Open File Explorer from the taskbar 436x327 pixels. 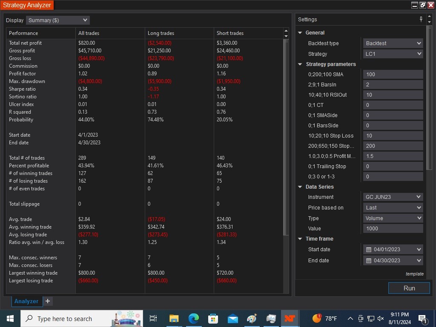pyautogui.click(x=174, y=318)
